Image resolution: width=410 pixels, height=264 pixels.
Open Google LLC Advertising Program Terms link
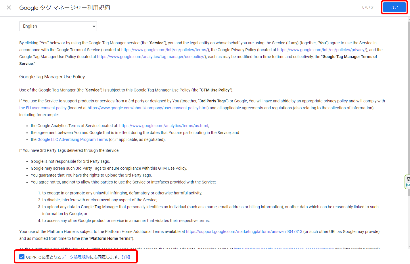tap(73, 139)
